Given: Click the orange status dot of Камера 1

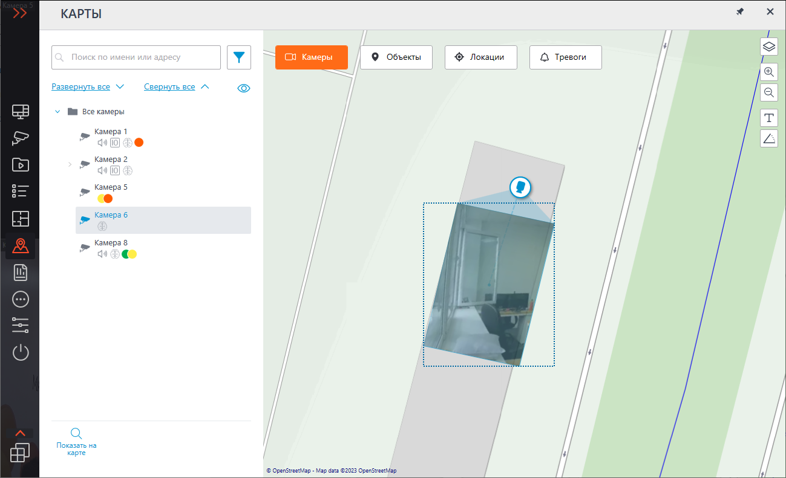Looking at the screenshot, I should pyautogui.click(x=139, y=143).
